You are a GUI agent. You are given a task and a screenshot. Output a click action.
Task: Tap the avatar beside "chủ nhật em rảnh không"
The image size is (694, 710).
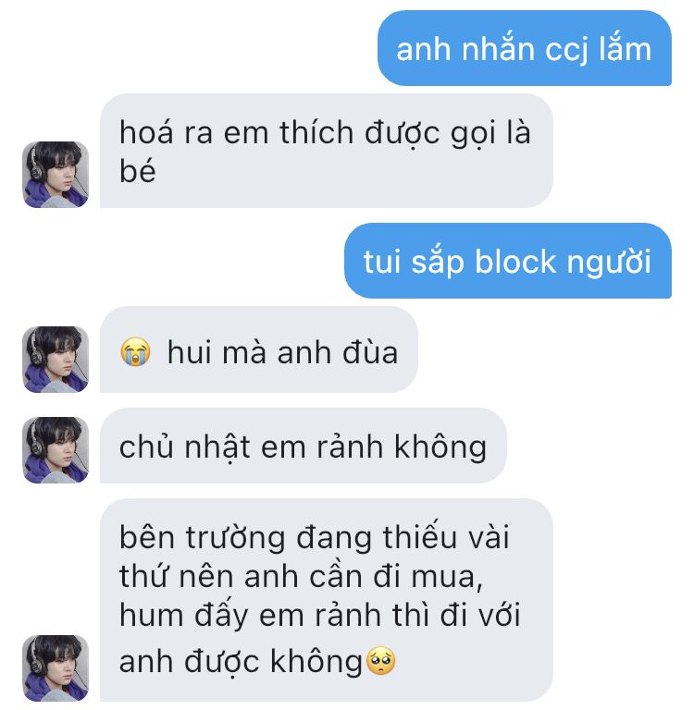pyautogui.click(x=56, y=449)
